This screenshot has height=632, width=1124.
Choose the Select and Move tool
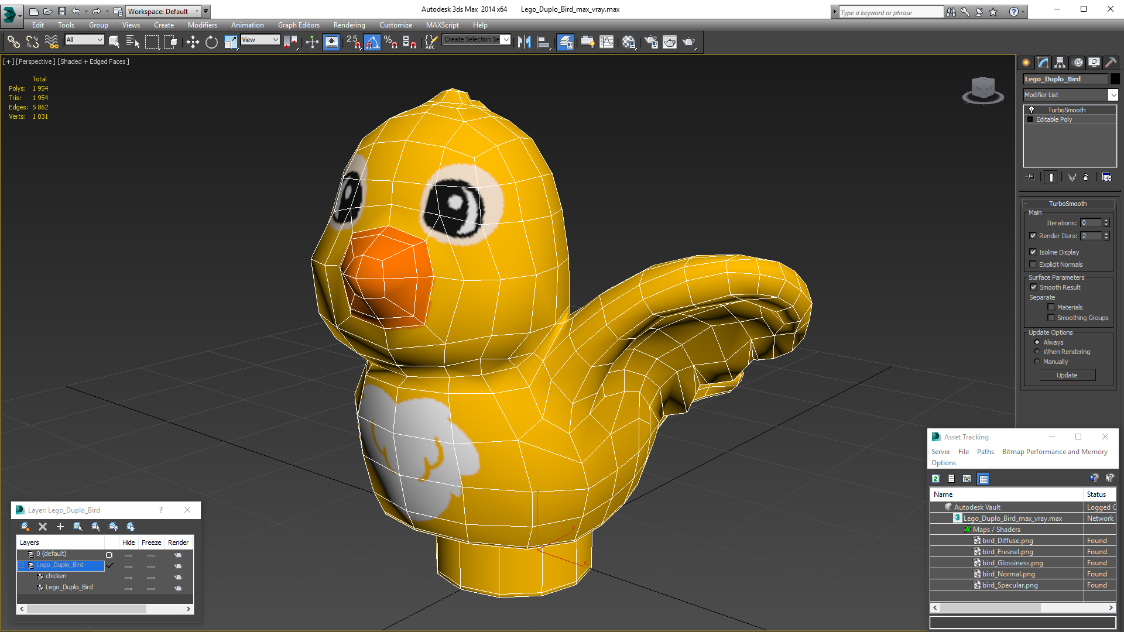click(x=193, y=42)
